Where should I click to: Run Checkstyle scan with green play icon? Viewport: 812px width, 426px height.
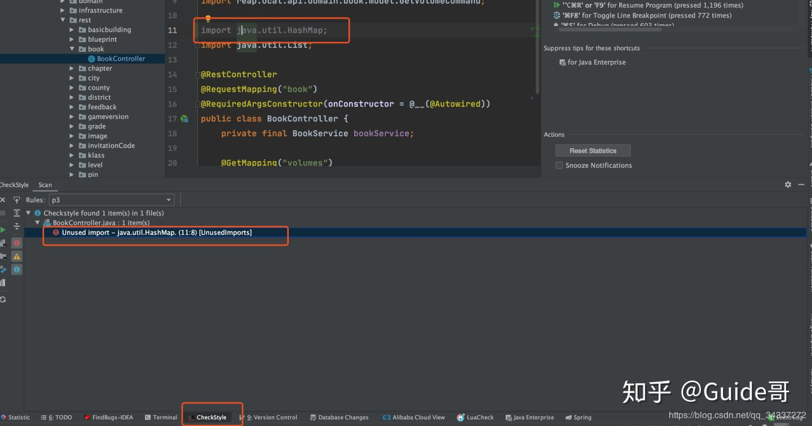(3, 230)
